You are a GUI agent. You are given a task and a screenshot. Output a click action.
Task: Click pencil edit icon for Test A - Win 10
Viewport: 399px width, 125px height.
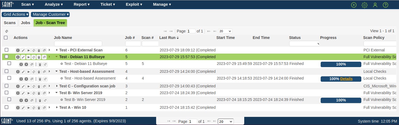click(x=23, y=108)
